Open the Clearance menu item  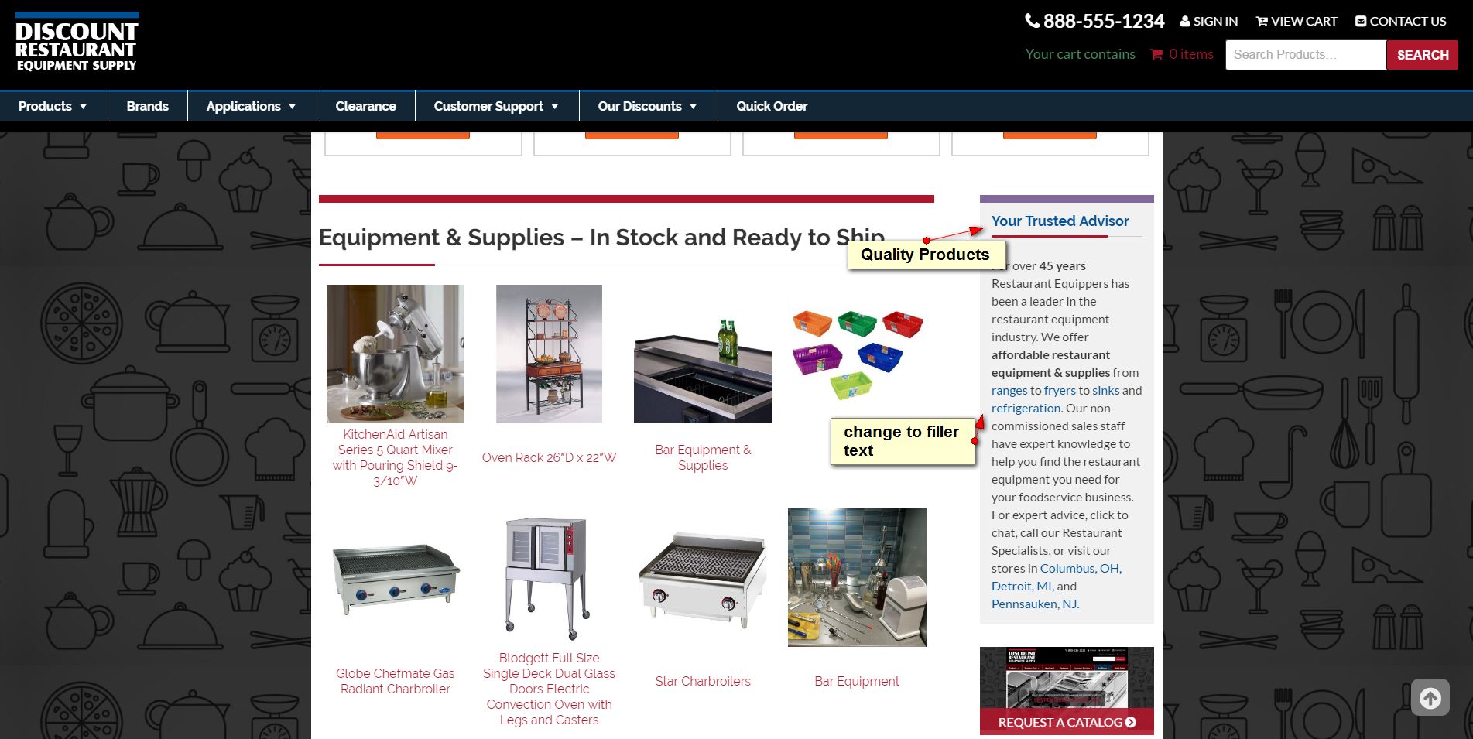[365, 106]
